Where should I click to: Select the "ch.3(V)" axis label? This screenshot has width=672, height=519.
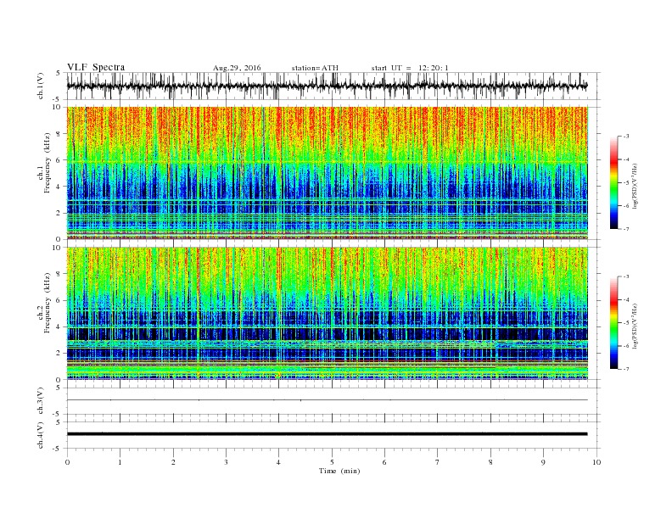[40, 401]
